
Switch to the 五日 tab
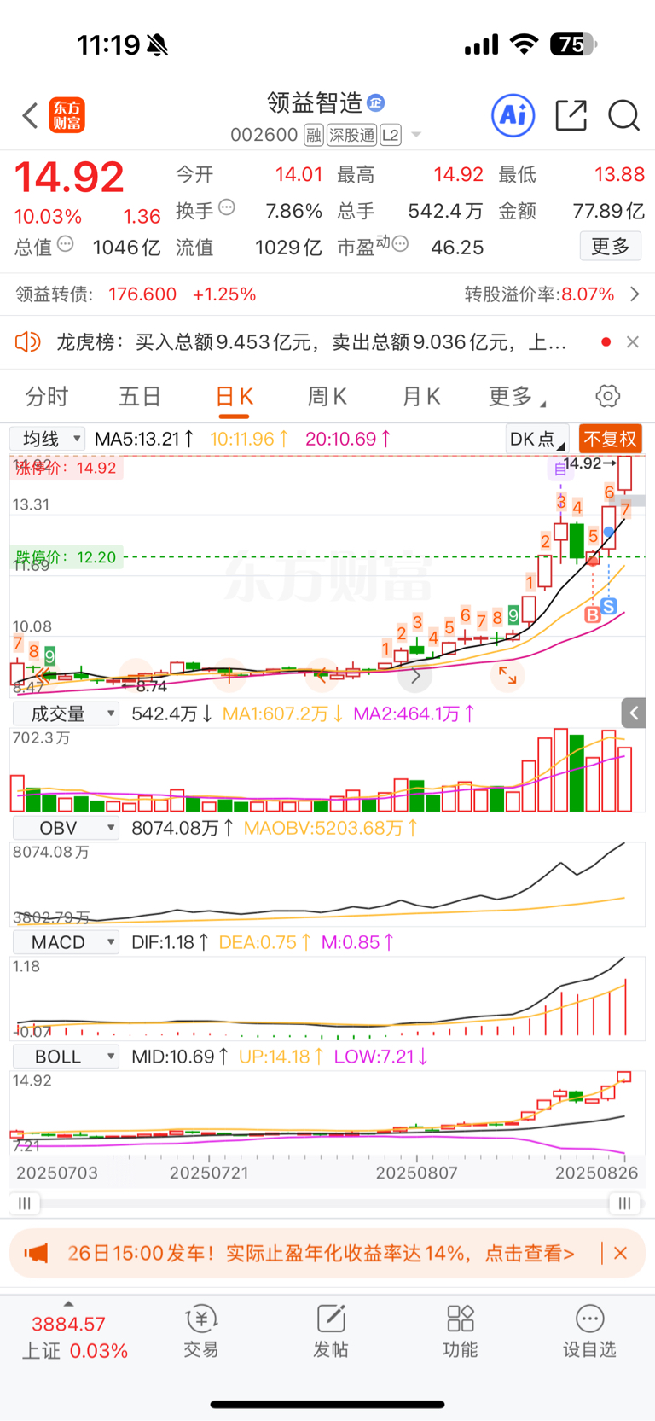click(x=141, y=397)
